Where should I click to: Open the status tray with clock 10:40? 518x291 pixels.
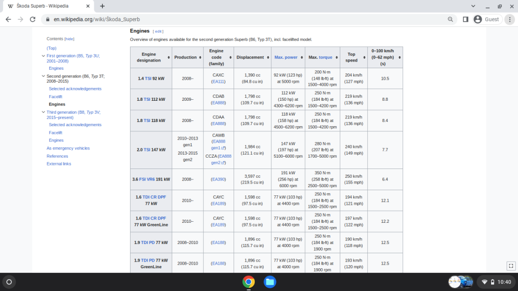497,282
